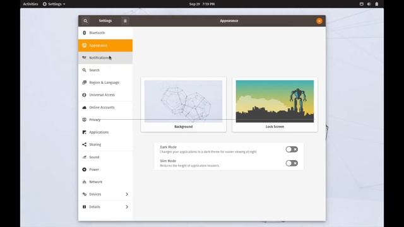Open the hamburger menu in Settings header

(x=125, y=21)
